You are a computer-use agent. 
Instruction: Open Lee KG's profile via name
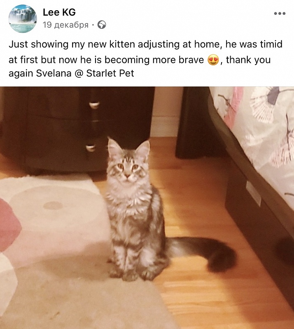(x=59, y=12)
